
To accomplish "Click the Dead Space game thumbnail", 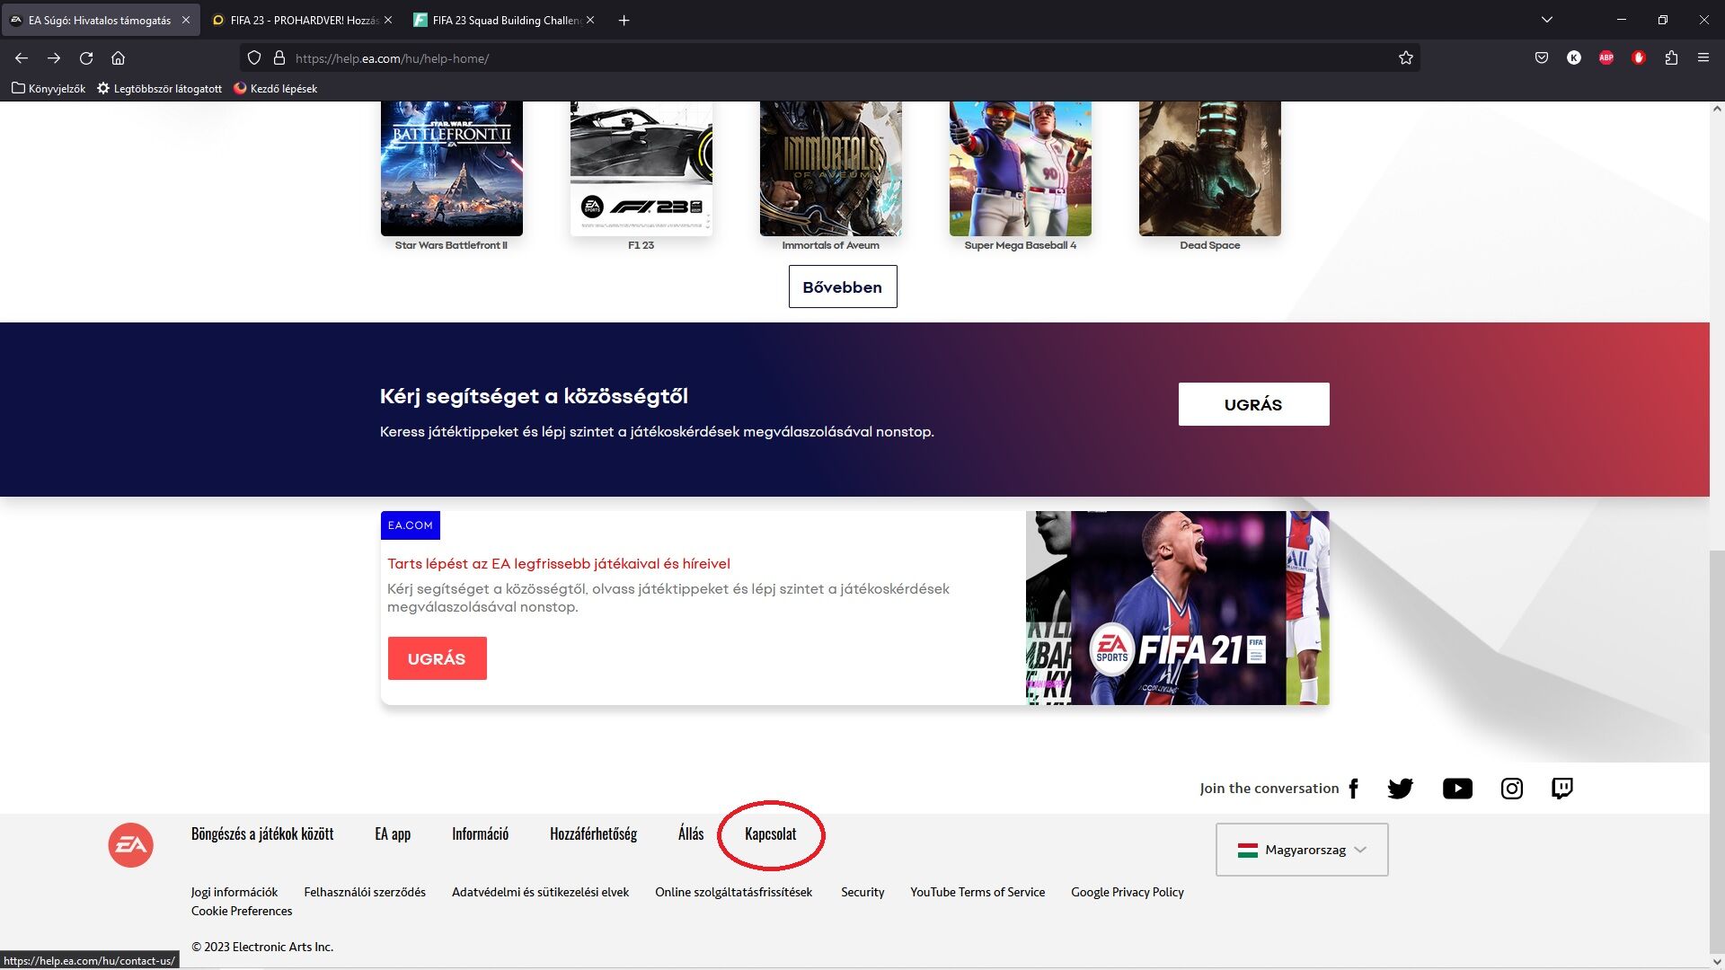I will coord(1209,169).
